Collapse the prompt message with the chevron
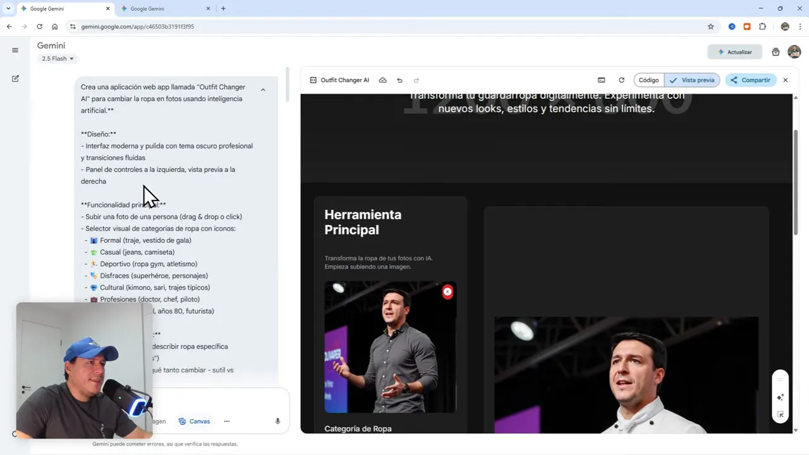Viewport: 809px width, 455px height. (x=263, y=90)
